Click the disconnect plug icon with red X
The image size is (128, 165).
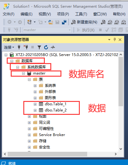pos(26,47)
